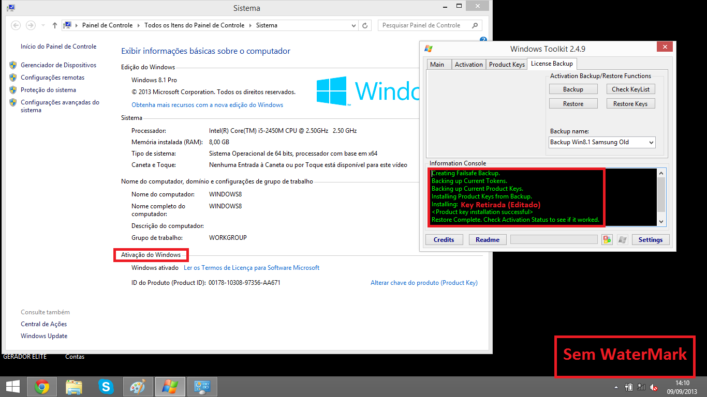
Task: Open the address bar history dropdown
Action: click(353, 25)
